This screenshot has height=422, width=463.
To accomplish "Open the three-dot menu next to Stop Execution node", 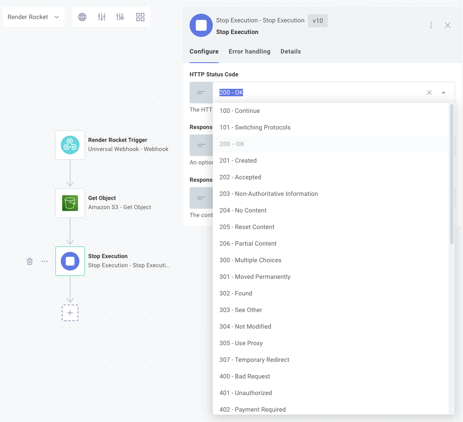I will coord(44,261).
